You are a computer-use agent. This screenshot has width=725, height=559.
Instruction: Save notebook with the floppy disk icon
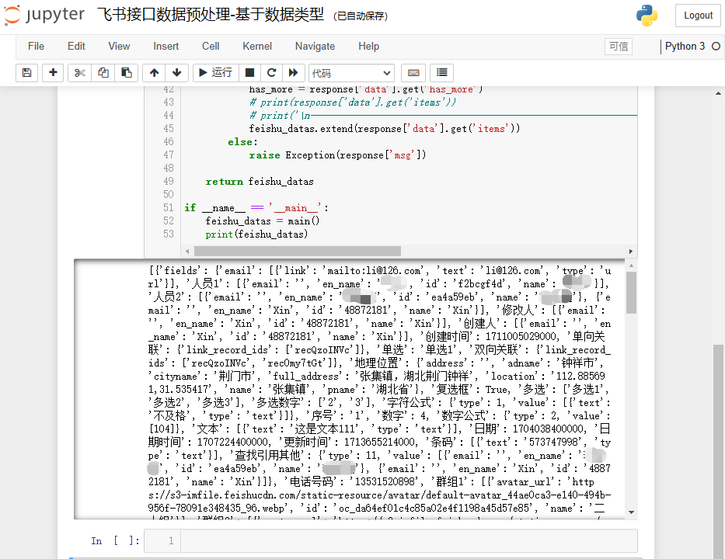pyautogui.click(x=27, y=72)
